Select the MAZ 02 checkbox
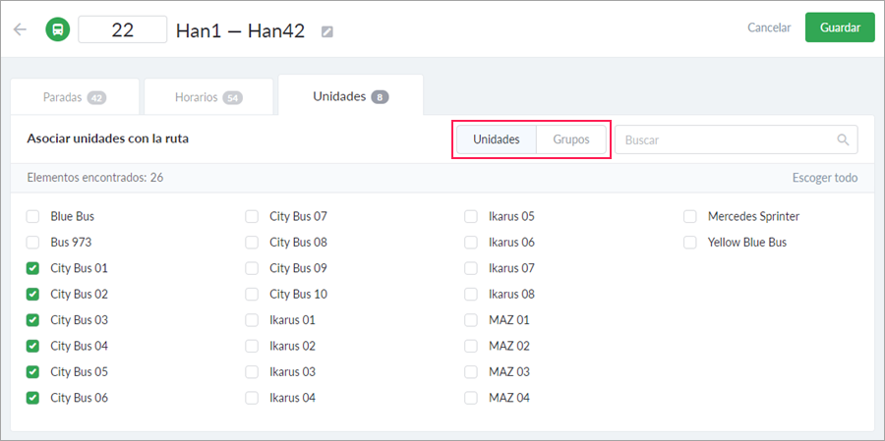This screenshot has height=441, width=885. click(x=471, y=346)
